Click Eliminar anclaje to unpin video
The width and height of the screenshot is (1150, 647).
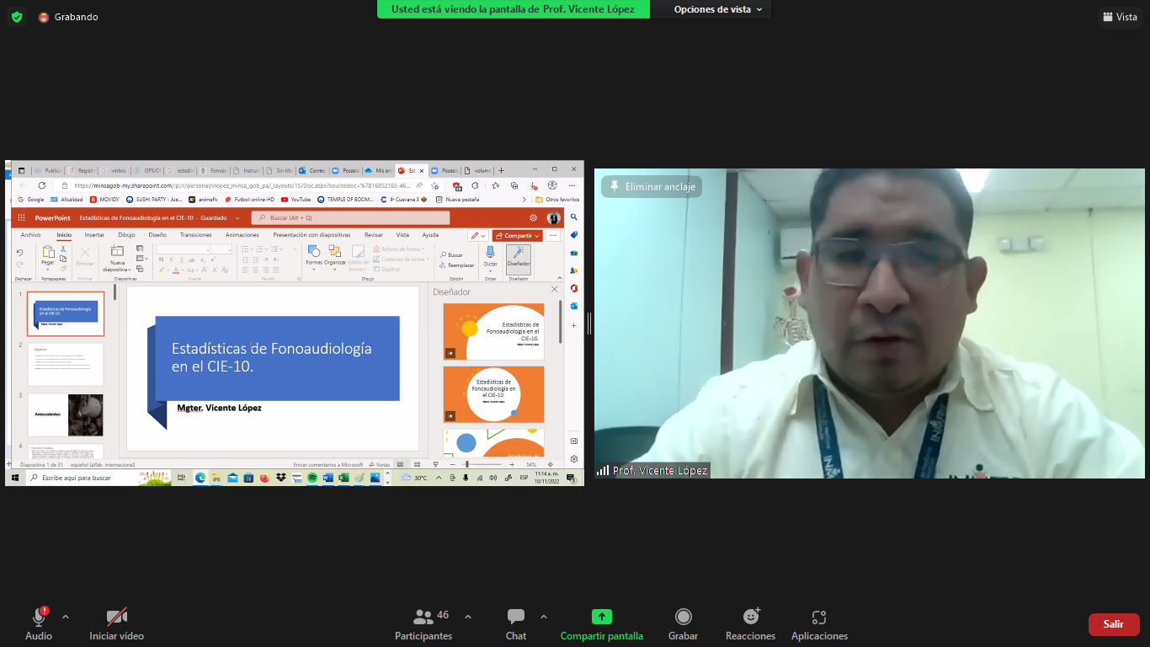coord(652,186)
